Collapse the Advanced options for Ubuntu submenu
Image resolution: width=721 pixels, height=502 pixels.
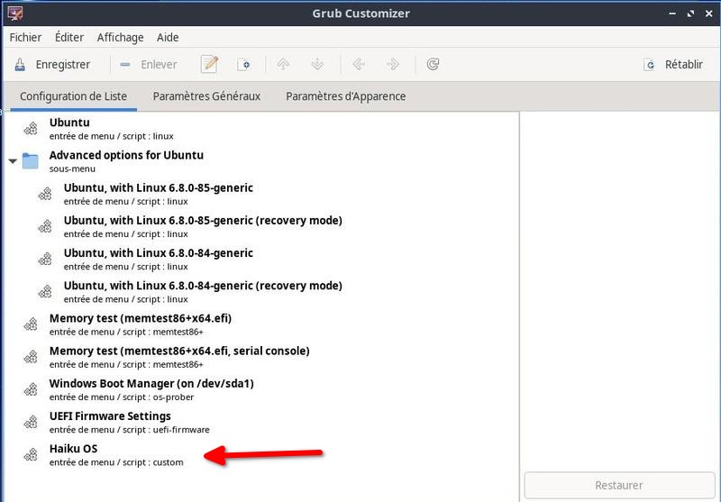(x=13, y=161)
